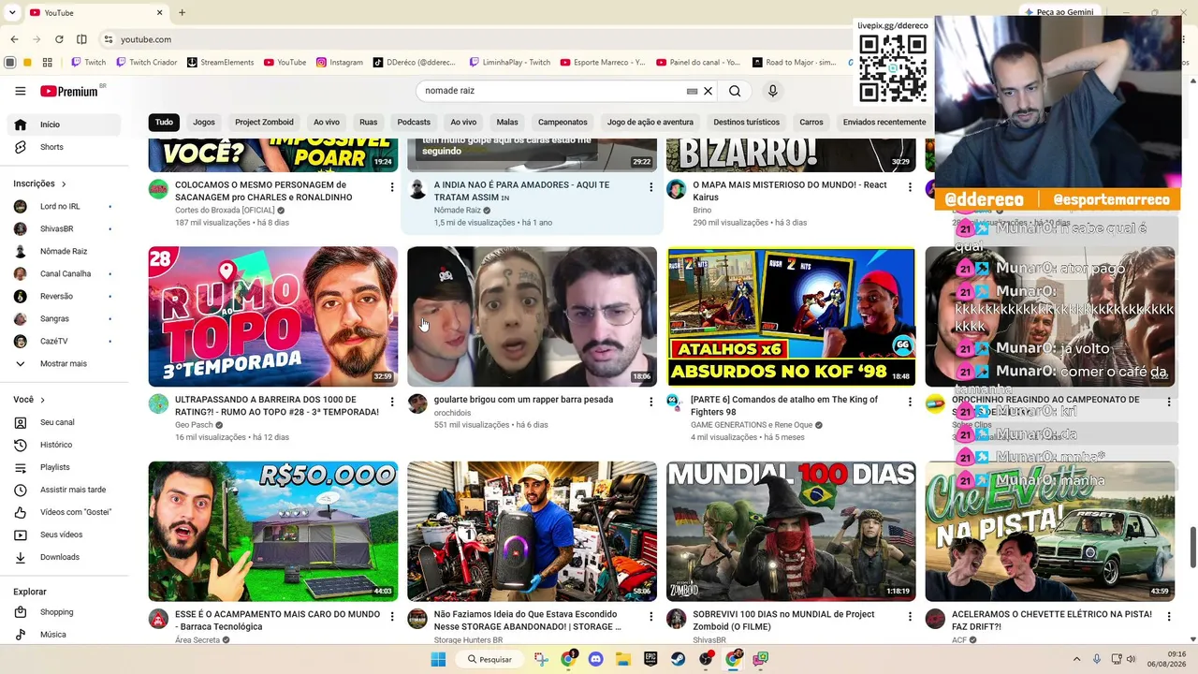Open the orochidois channel link
Viewport: 1198px width, 674px height.
452,413
